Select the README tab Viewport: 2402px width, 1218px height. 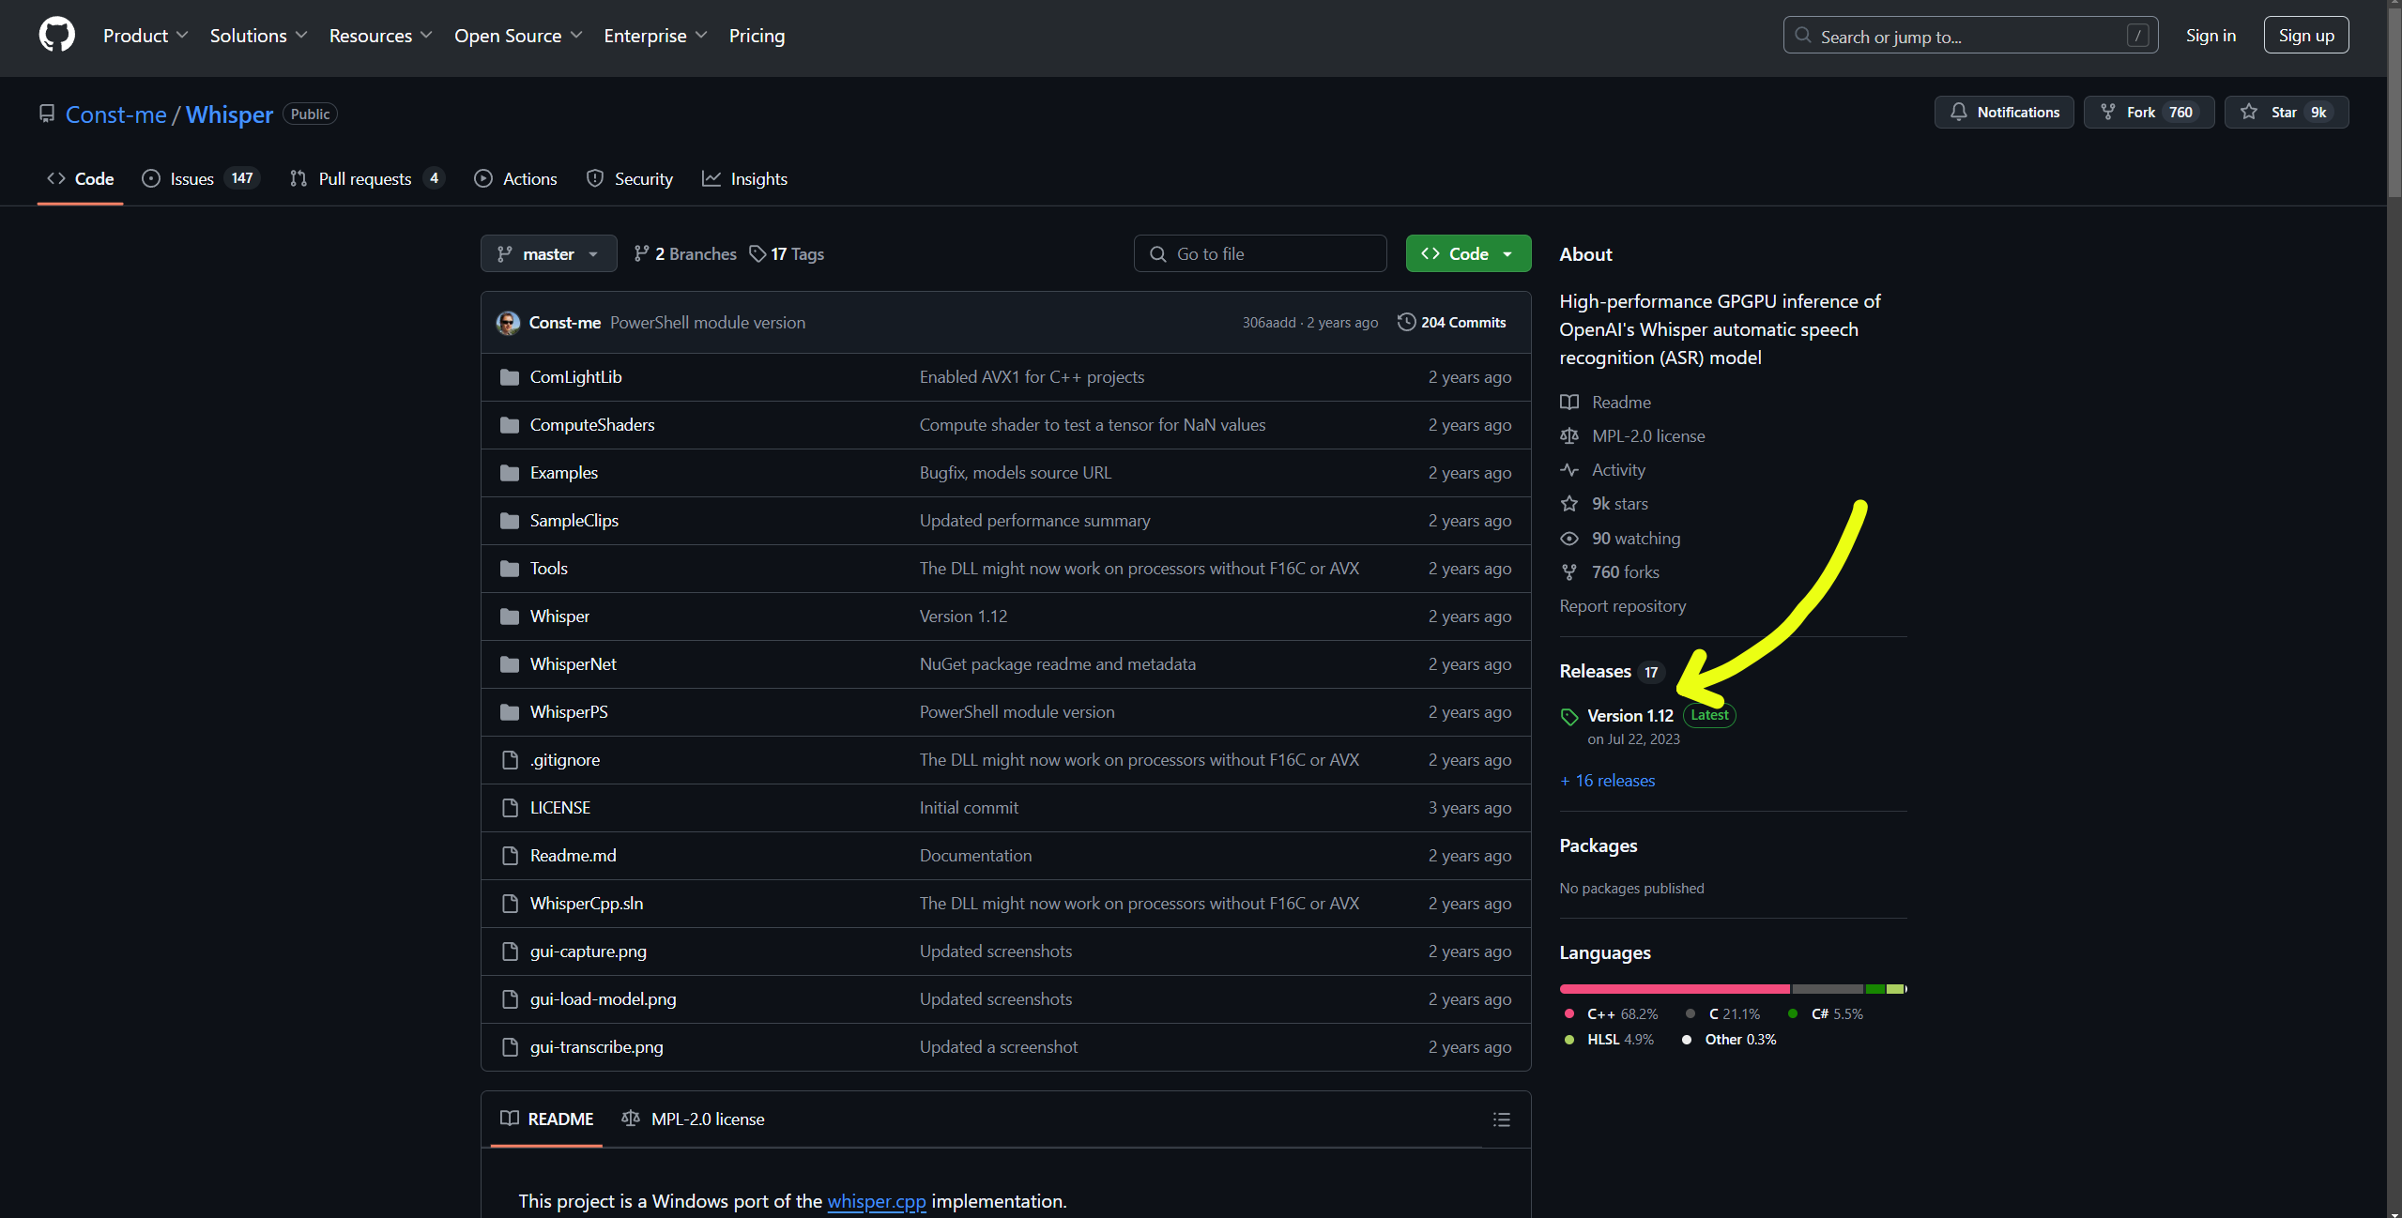point(547,1119)
